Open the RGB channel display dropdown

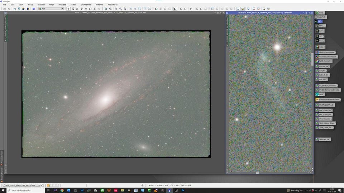pos(51,9)
